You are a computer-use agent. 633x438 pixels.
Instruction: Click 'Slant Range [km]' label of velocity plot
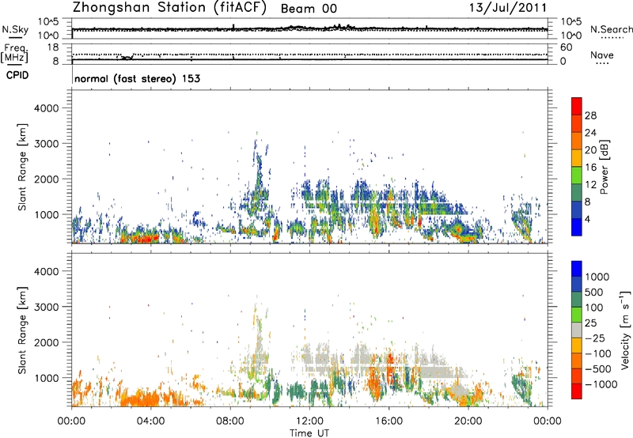22,330
